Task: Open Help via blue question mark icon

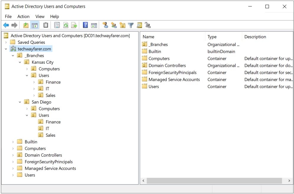Action: [85, 25]
